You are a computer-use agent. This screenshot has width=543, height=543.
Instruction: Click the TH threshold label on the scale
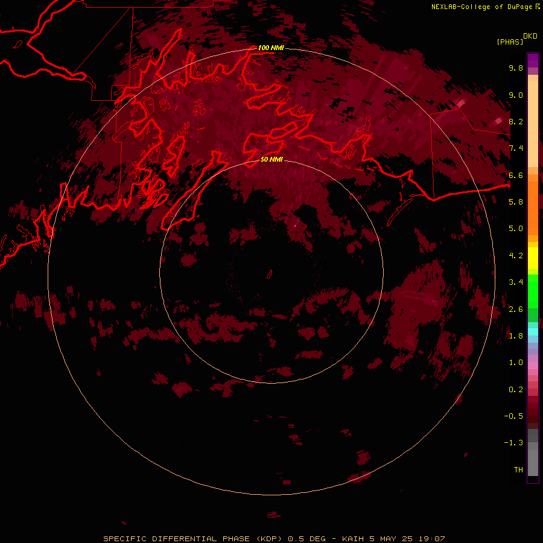[x=518, y=469]
